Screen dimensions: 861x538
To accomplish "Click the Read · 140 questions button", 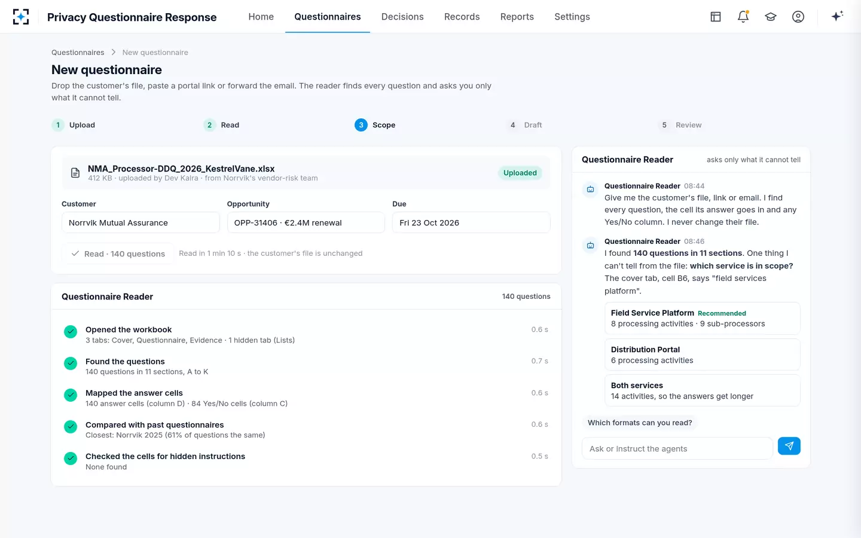I will [x=118, y=253].
